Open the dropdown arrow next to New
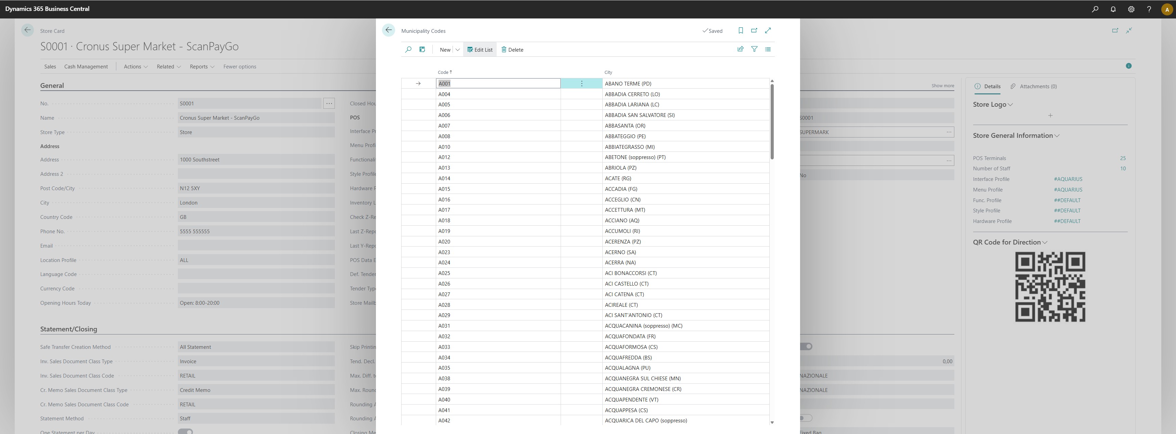This screenshot has width=1176, height=434. pyautogui.click(x=457, y=50)
